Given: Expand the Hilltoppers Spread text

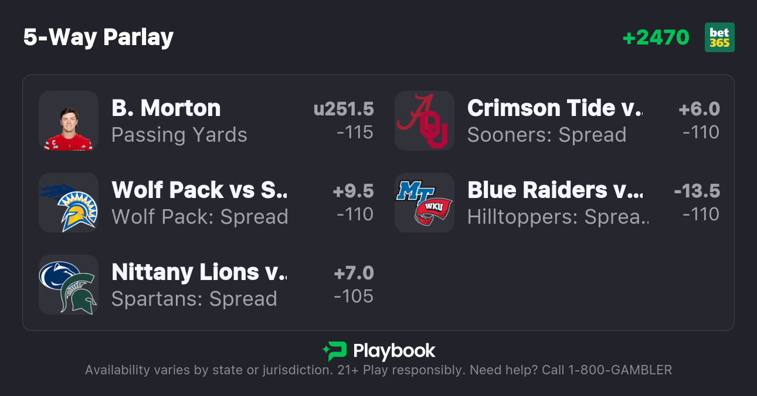Looking at the screenshot, I should click(x=557, y=217).
